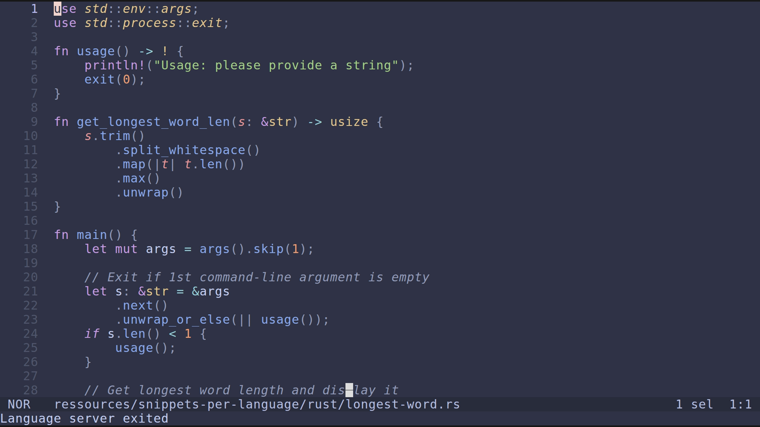Click line number 28 in the gutter

click(30, 390)
